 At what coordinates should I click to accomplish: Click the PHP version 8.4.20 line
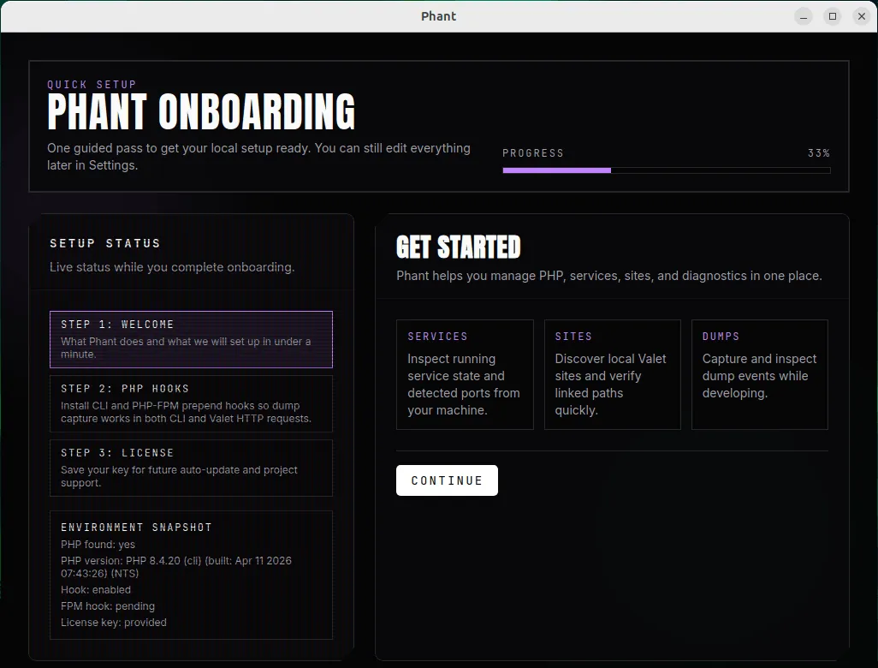175,567
